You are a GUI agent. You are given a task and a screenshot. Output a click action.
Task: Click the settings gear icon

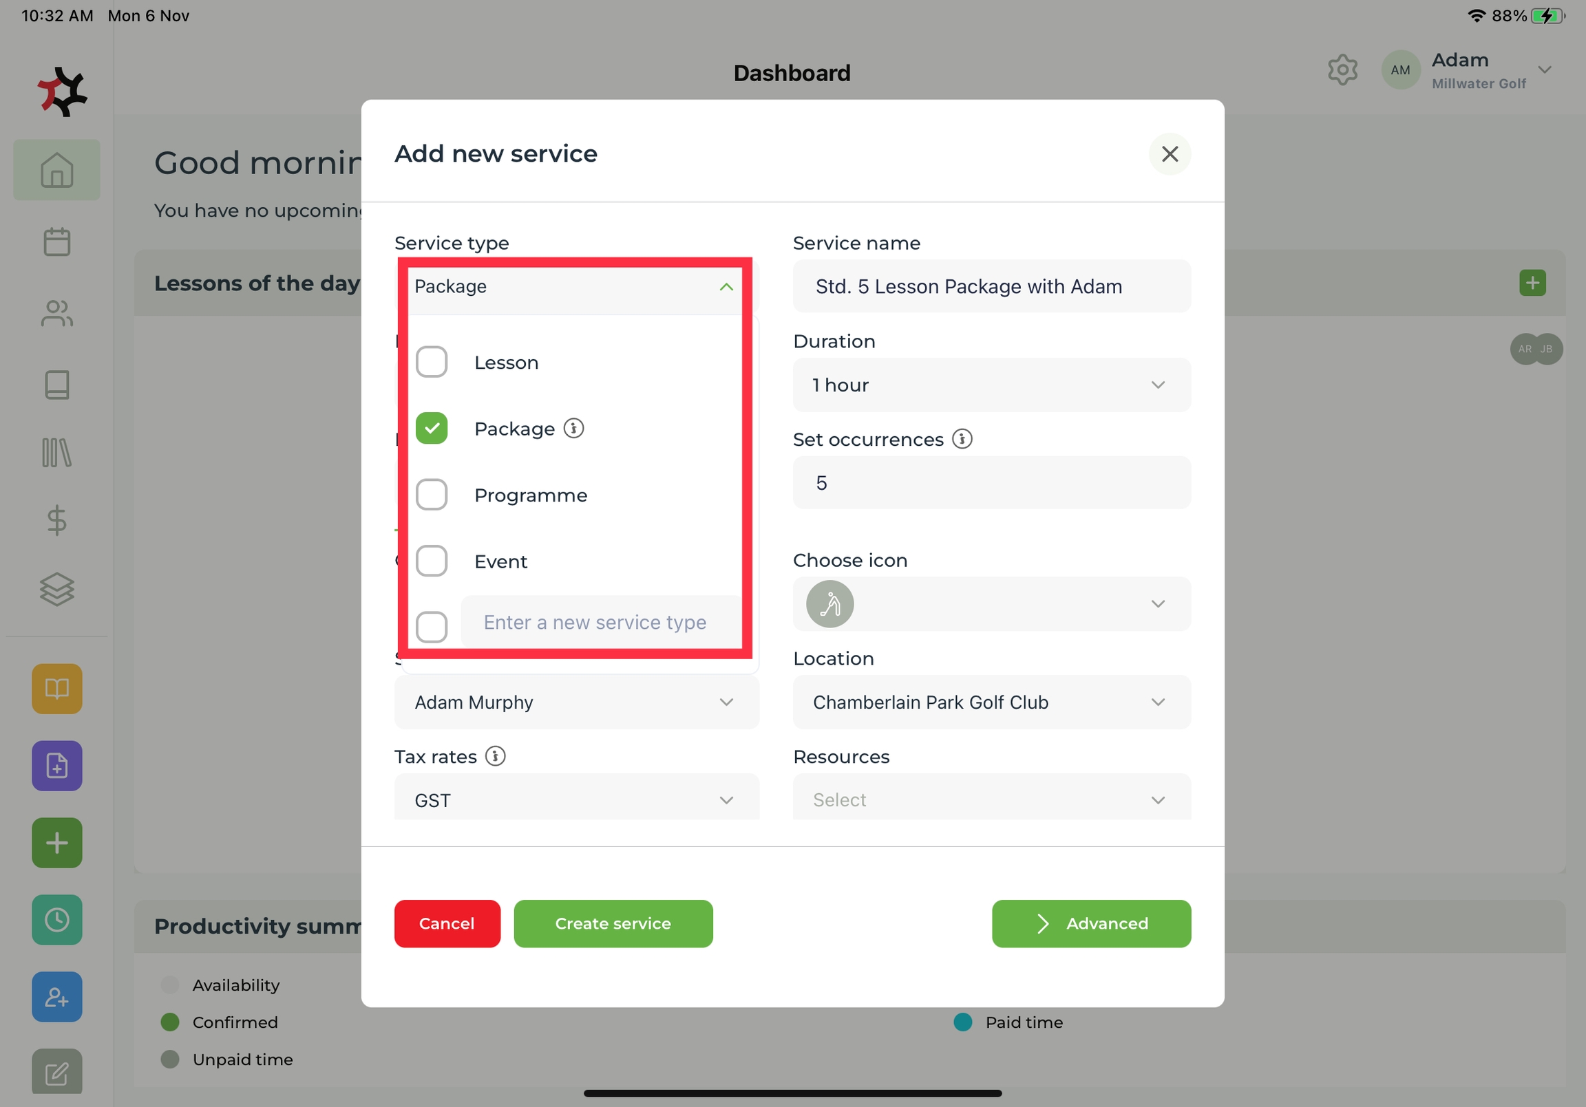coord(1342,69)
